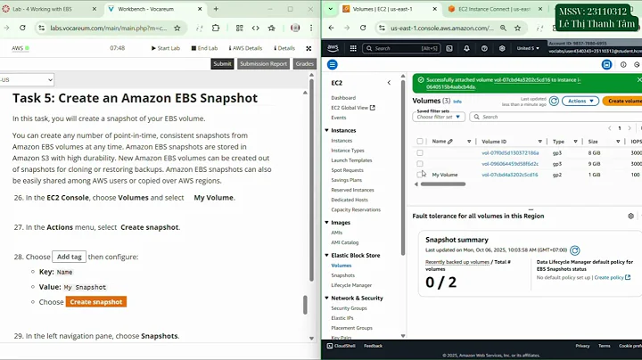Bookmark the AWS console page star
Image resolution: width=642 pixels, height=360 pixels.
click(518, 29)
